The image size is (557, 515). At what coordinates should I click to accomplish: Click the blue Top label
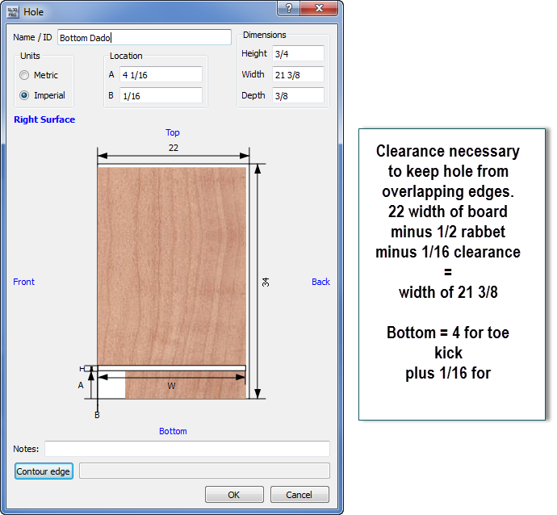point(173,132)
